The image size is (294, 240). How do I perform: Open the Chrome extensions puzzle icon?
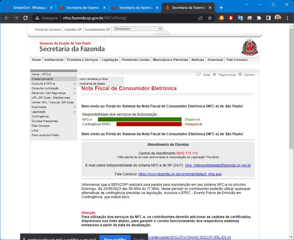(259, 18)
